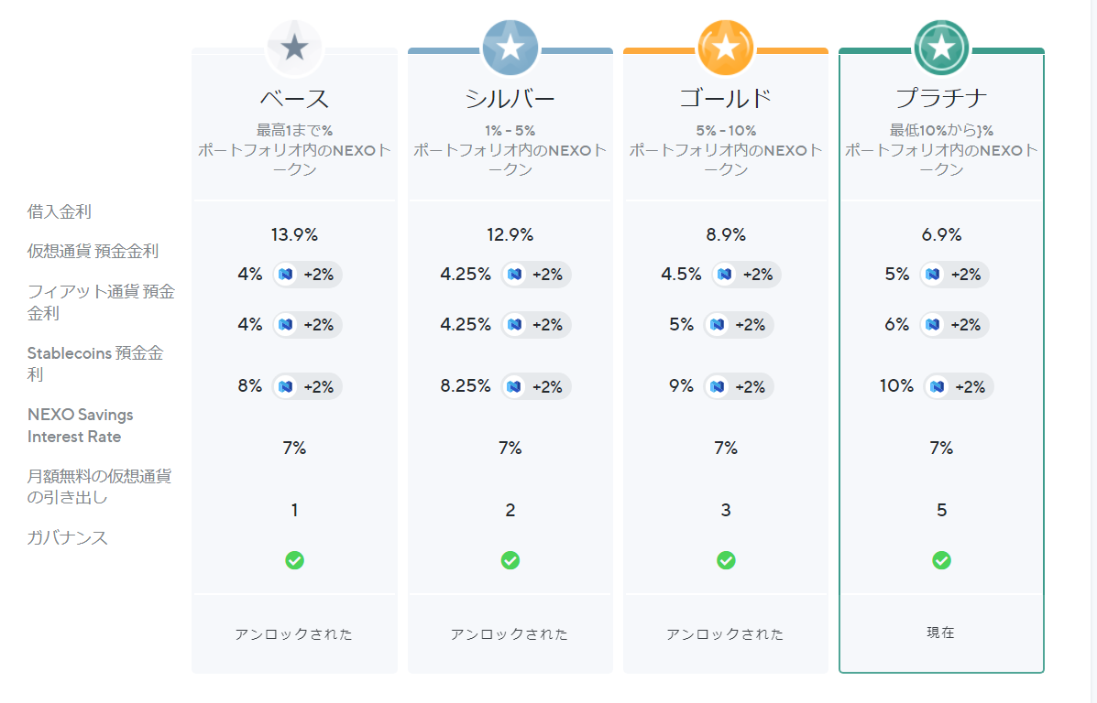Click アンロックされた under the Base column
Image resolution: width=1097 pixels, height=703 pixels.
pos(294,634)
